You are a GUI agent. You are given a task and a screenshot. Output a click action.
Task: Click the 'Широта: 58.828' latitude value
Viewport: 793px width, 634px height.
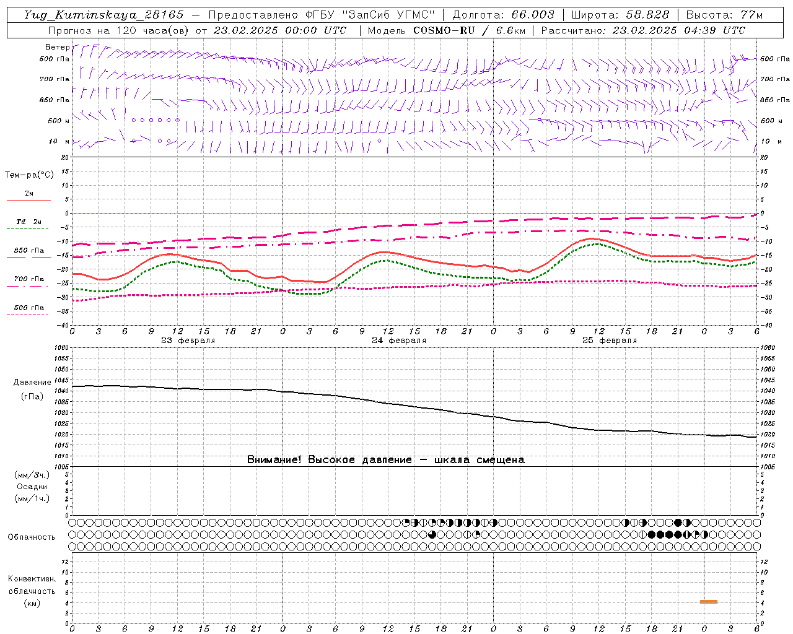point(620,15)
